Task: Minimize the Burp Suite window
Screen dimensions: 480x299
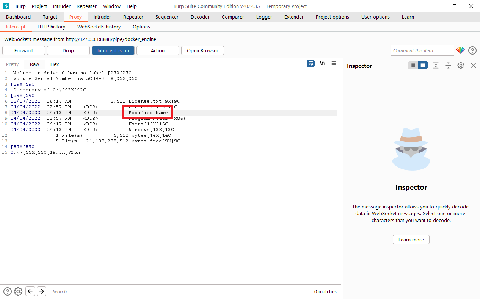Action: point(437,6)
